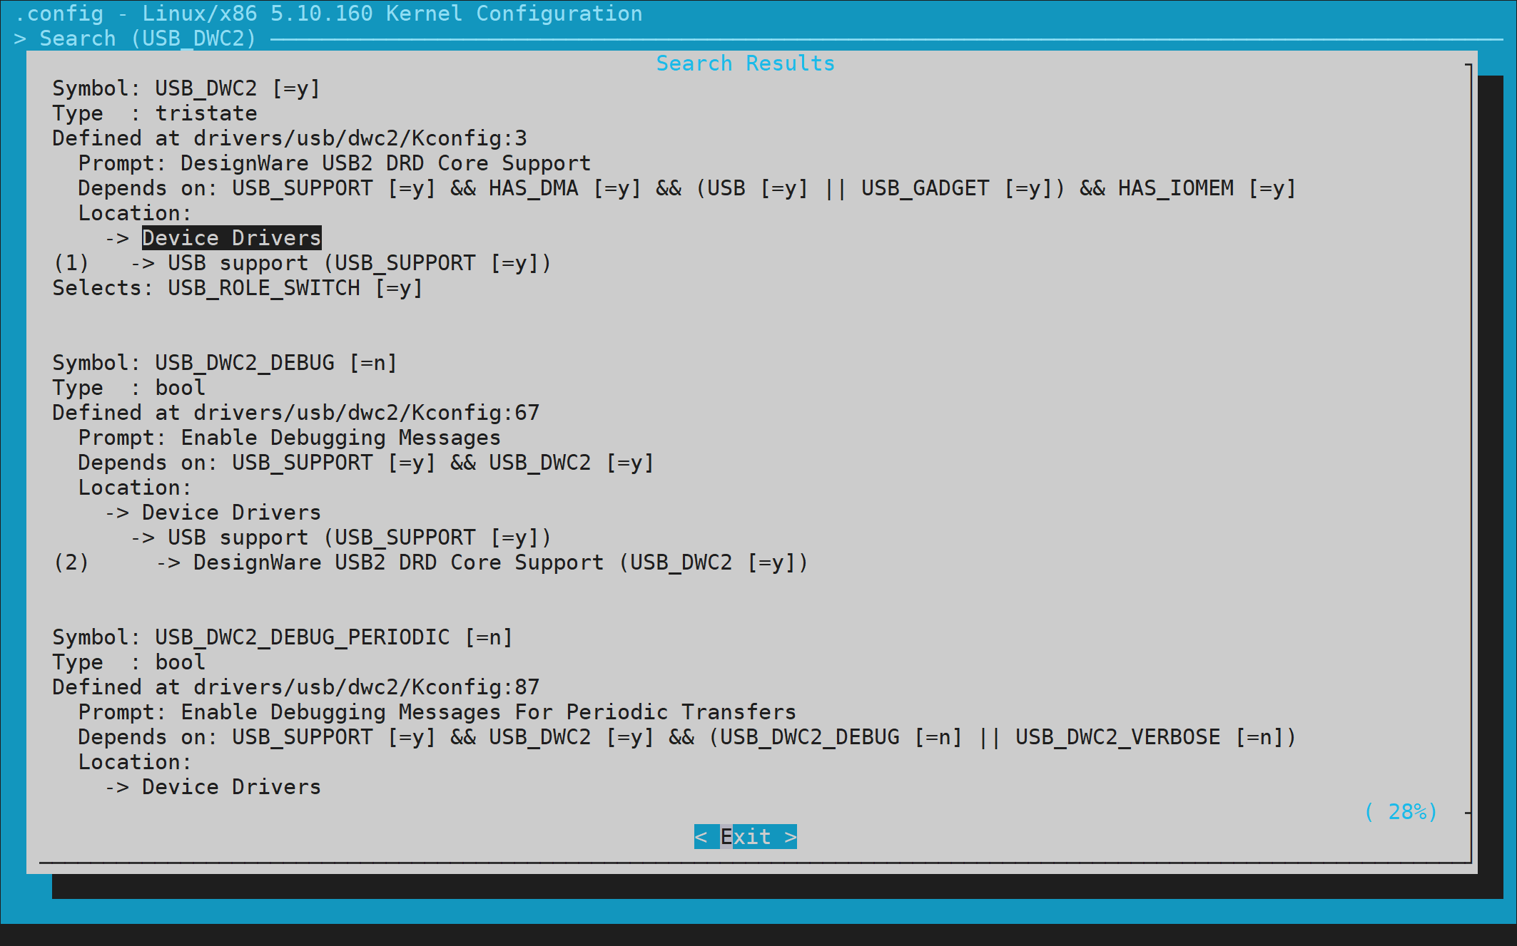
Task: Click Device Drivers under USB_DWC2_DEBUG location
Action: point(231,513)
